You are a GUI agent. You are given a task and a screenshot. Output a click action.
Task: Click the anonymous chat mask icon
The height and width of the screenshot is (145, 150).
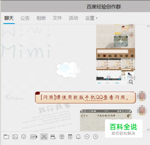coord(53,137)
